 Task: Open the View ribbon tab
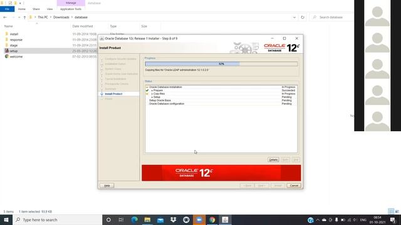(x=49, y=9)
